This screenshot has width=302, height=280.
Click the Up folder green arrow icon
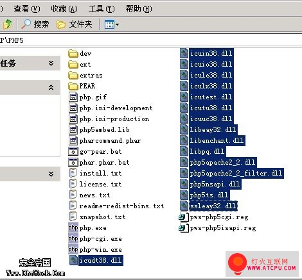tap(7, 24)
